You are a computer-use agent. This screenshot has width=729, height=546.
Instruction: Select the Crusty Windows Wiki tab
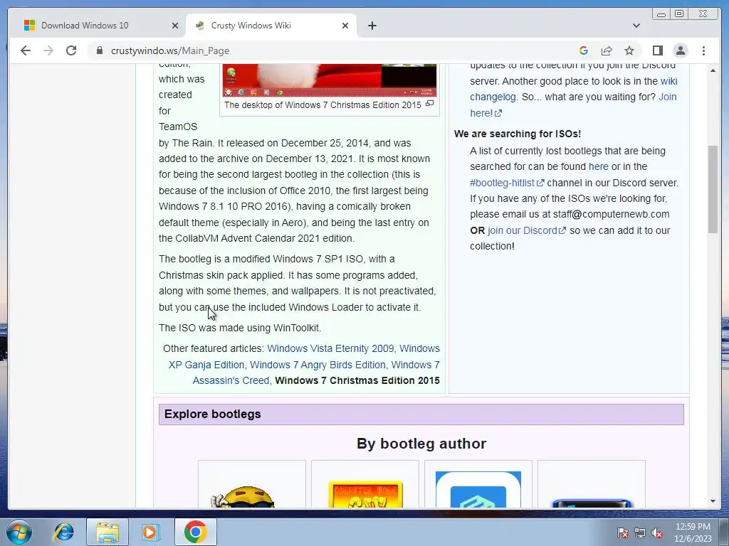[270, 26]
